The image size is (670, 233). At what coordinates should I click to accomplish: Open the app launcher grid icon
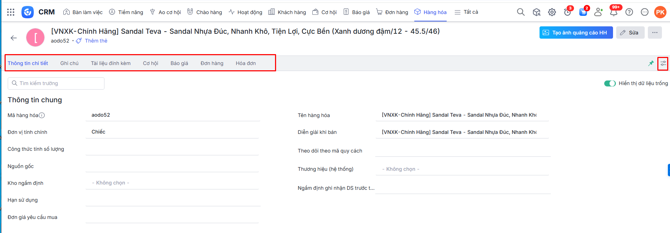click(11, 12)
